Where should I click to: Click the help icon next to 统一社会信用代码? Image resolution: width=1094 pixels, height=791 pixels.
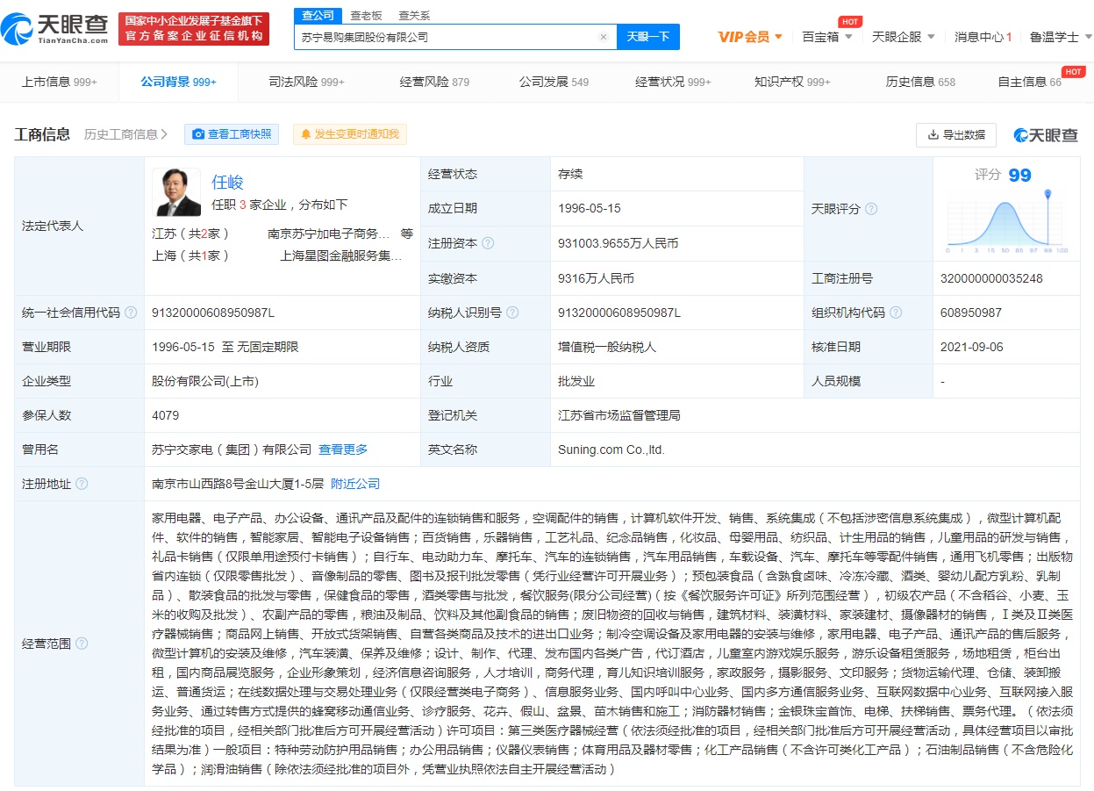coord(131,313)
